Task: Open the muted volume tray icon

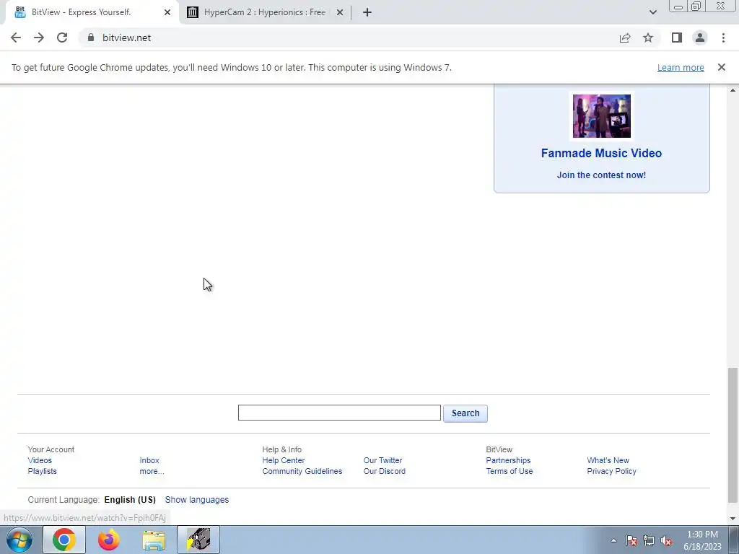Action: click(x=666, y=540)
